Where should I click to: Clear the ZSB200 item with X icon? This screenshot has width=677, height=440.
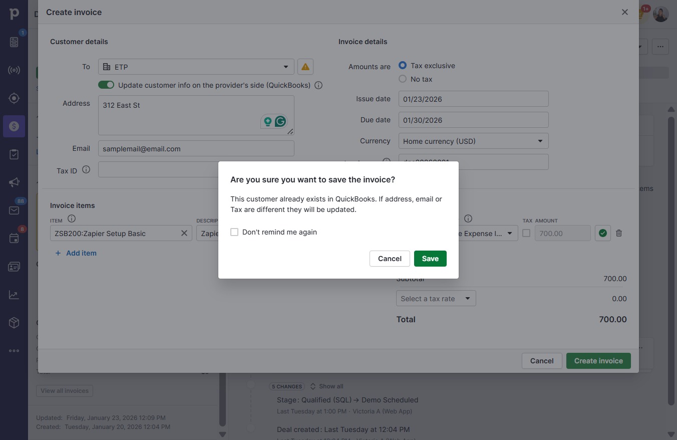[x=184, y=233]
